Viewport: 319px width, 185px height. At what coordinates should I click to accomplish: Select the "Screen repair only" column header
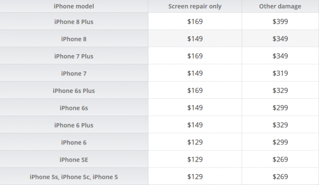point(195,6)
